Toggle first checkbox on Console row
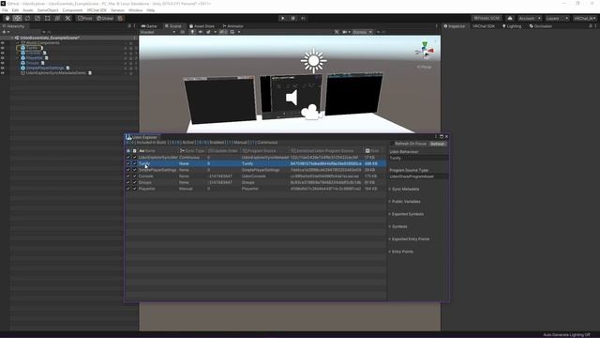This screenshot has width=600, height=338. click(x=128, y=177)
